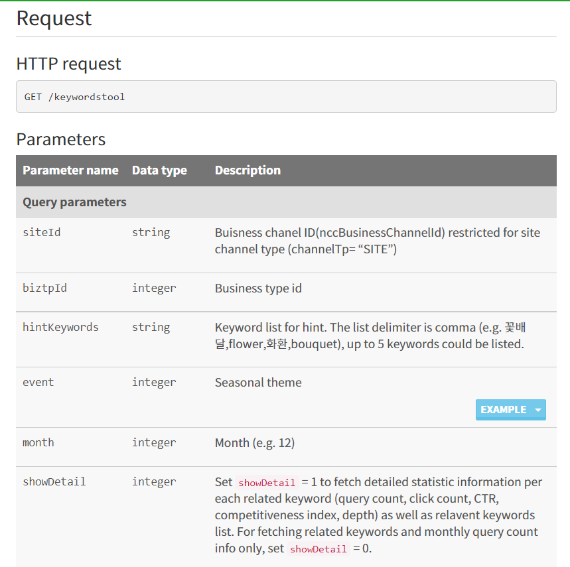Select the hintKeywords parameter name
570x567 pixels.
tap(60, 328)
